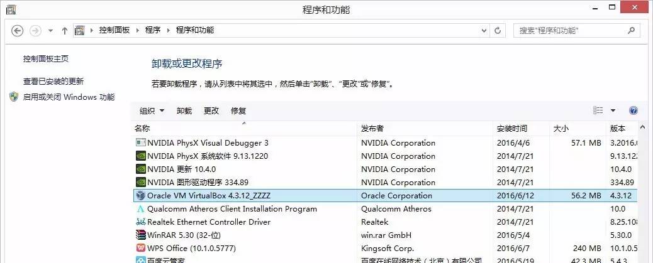Click the Realtek Ethernet Controller Driver icon
Viewport: 653px width, 263px height.
click(141, 222)
